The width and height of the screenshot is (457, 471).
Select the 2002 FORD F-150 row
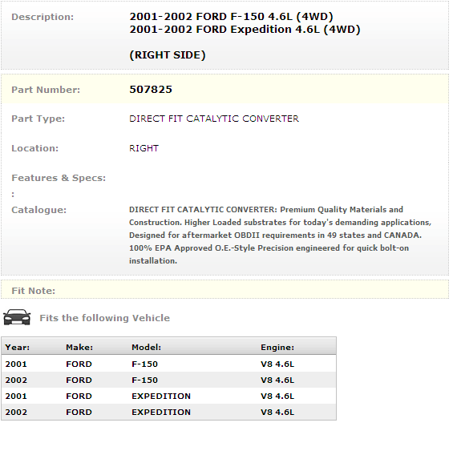click(168, 380)
